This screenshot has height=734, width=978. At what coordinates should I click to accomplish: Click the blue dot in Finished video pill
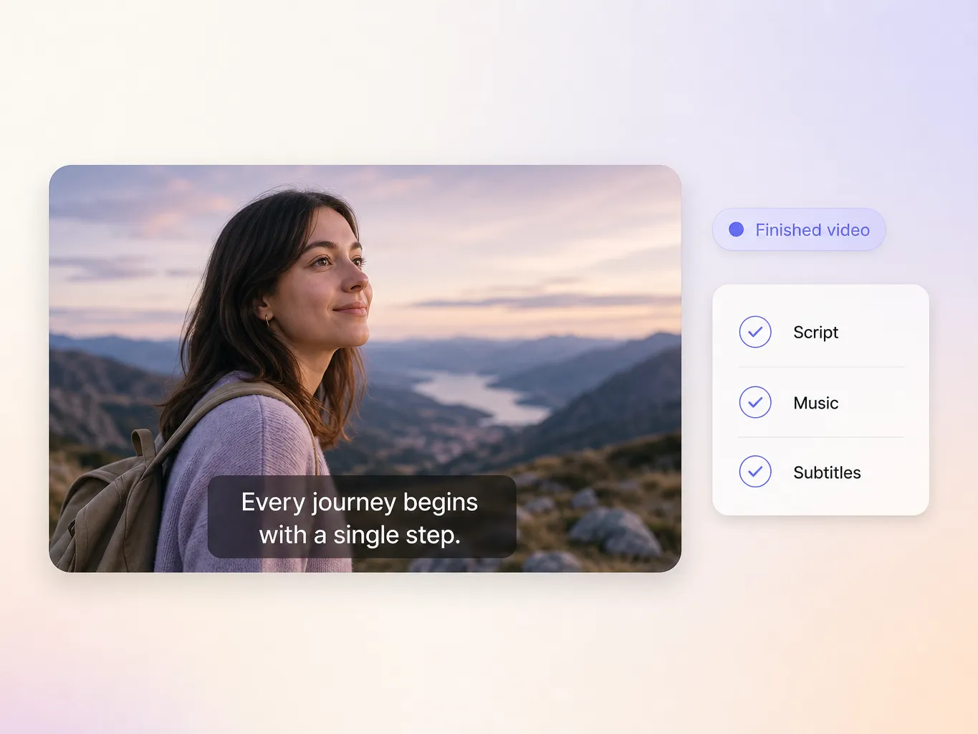point(736,229)
